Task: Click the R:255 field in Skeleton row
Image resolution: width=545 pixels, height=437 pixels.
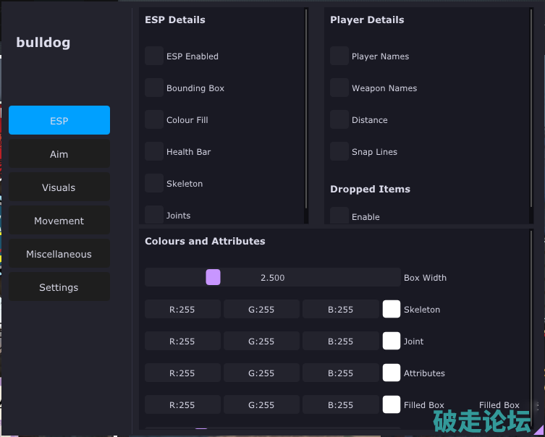Action: pos(182,310)
